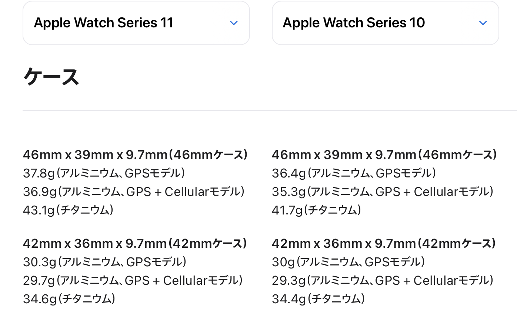Click 30.3g aluminum GPS model weight
Viewport: 517px width, 321px height.
[x=105, y=262]
